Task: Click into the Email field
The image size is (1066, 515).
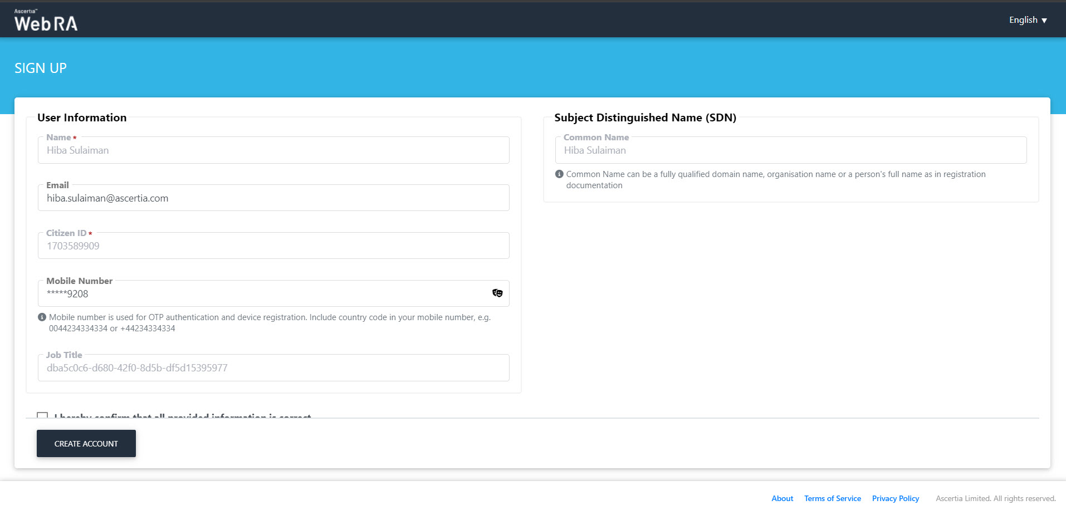Action: [273, 198]
